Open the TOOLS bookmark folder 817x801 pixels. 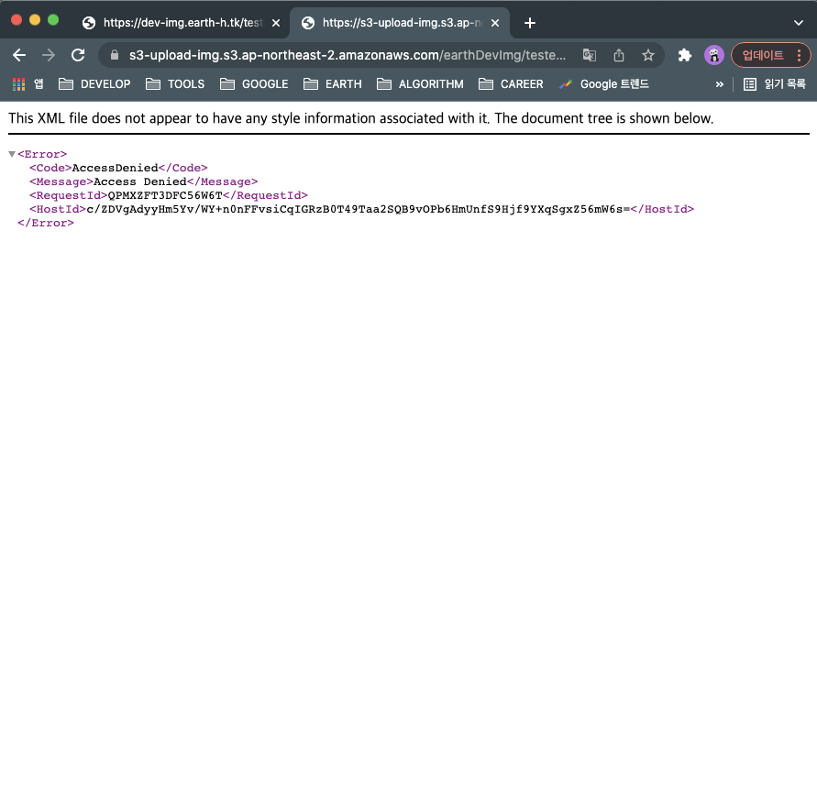[x=175, y=84]
